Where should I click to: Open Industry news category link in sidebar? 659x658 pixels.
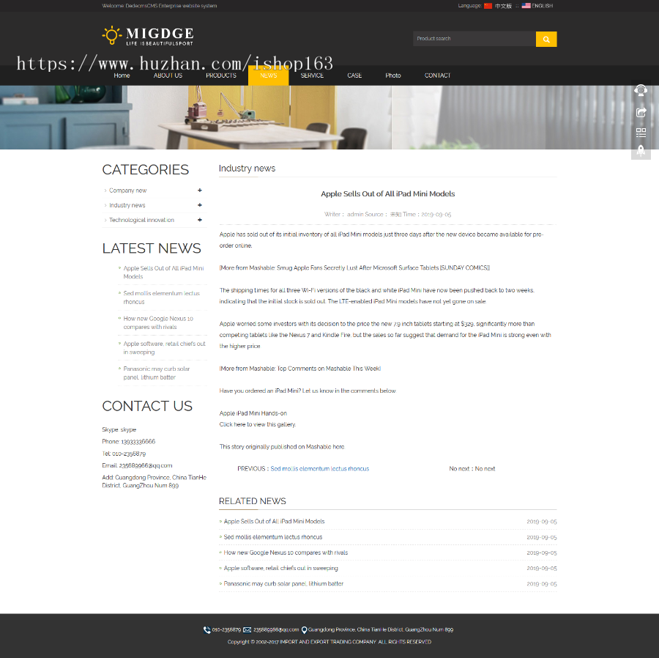coord(127,205)
